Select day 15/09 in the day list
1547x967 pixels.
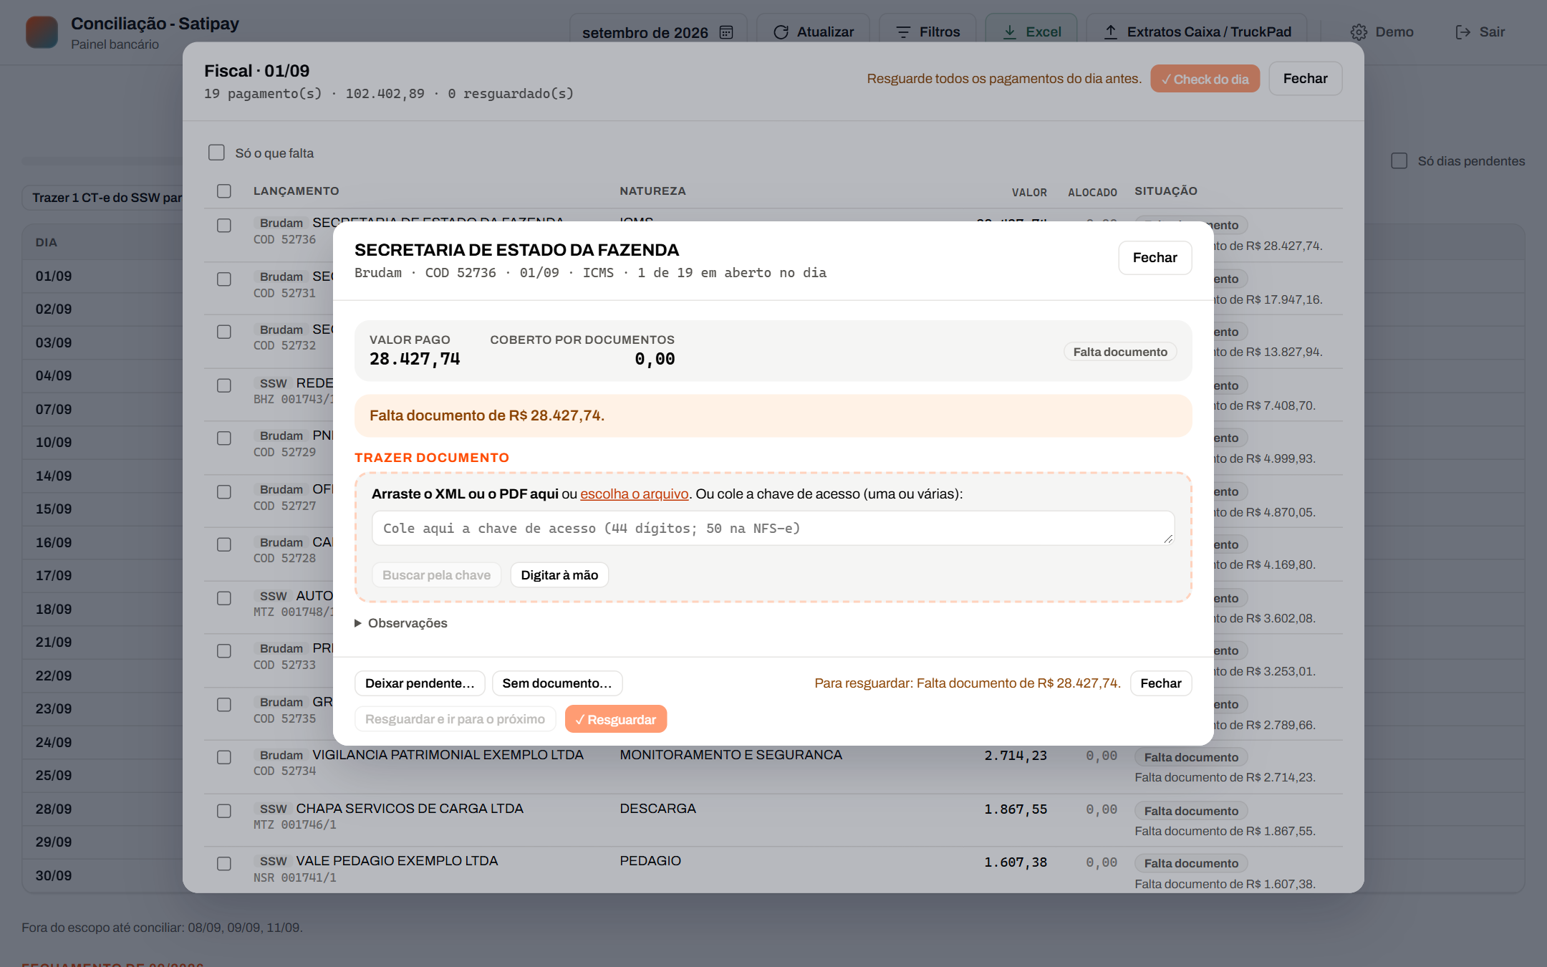pyautogui.click(x=54, y=509)
